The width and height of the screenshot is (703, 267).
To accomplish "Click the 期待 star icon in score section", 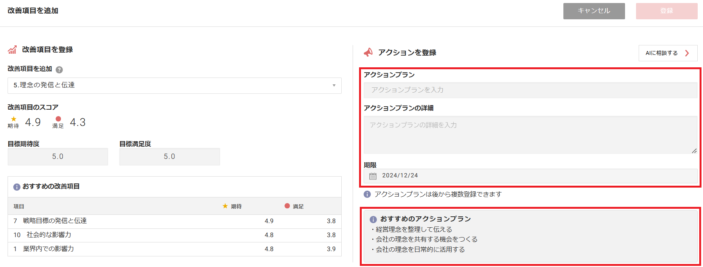I will click(x=14, y=119).
